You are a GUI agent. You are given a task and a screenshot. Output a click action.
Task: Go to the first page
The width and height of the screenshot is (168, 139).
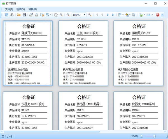tap(97, 15)
